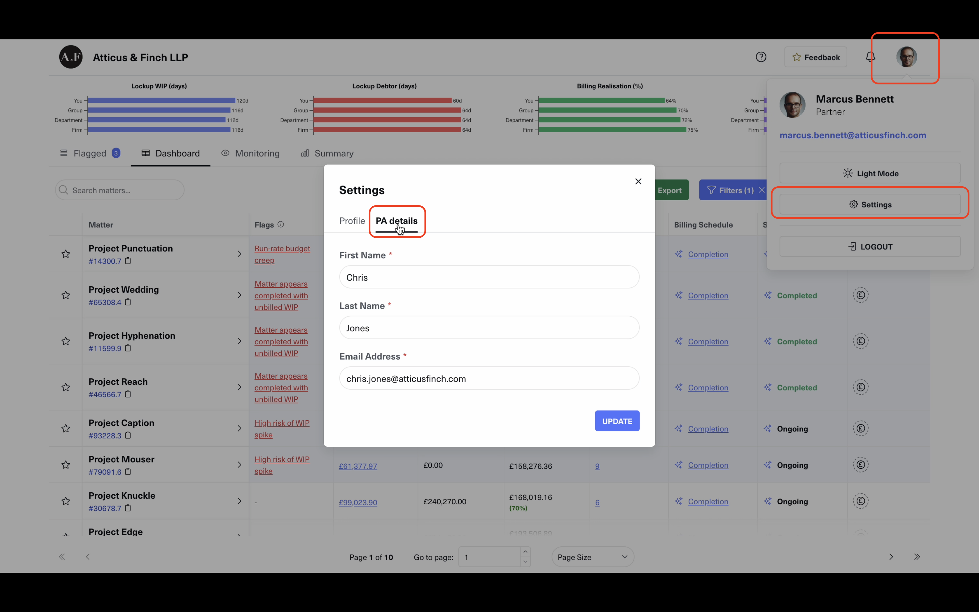Open pound icon for Project Wedding row
979x612 pixels.
pos(860,295)
